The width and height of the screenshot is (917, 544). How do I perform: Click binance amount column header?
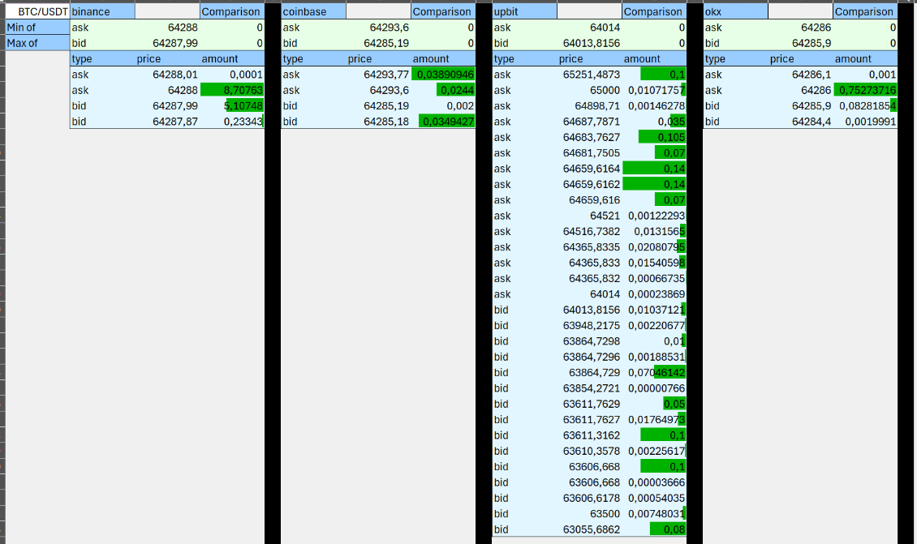pos(231,59)
